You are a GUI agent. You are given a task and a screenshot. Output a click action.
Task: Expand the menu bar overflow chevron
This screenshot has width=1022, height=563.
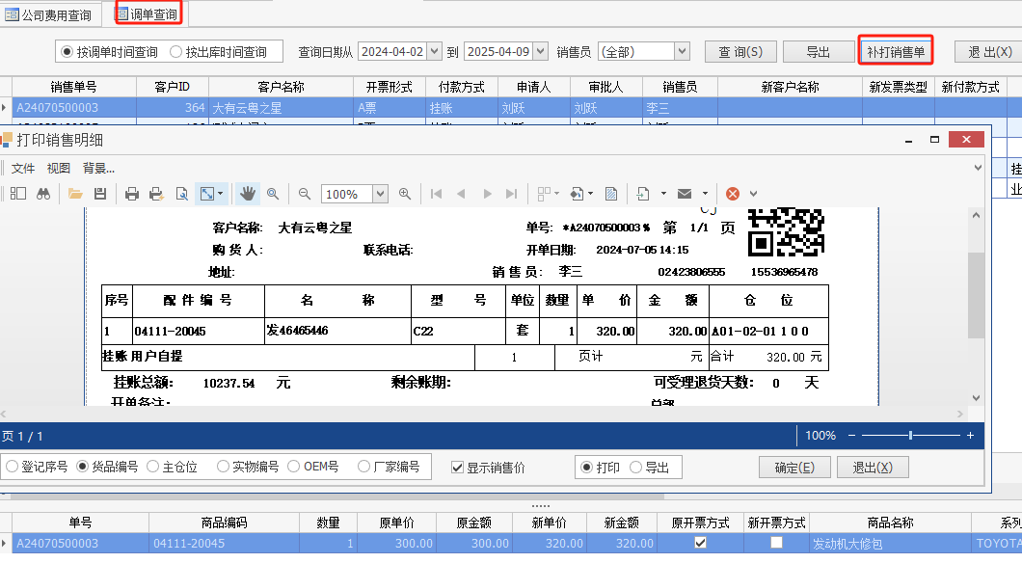pyautogui.click(x=978, y=168)
